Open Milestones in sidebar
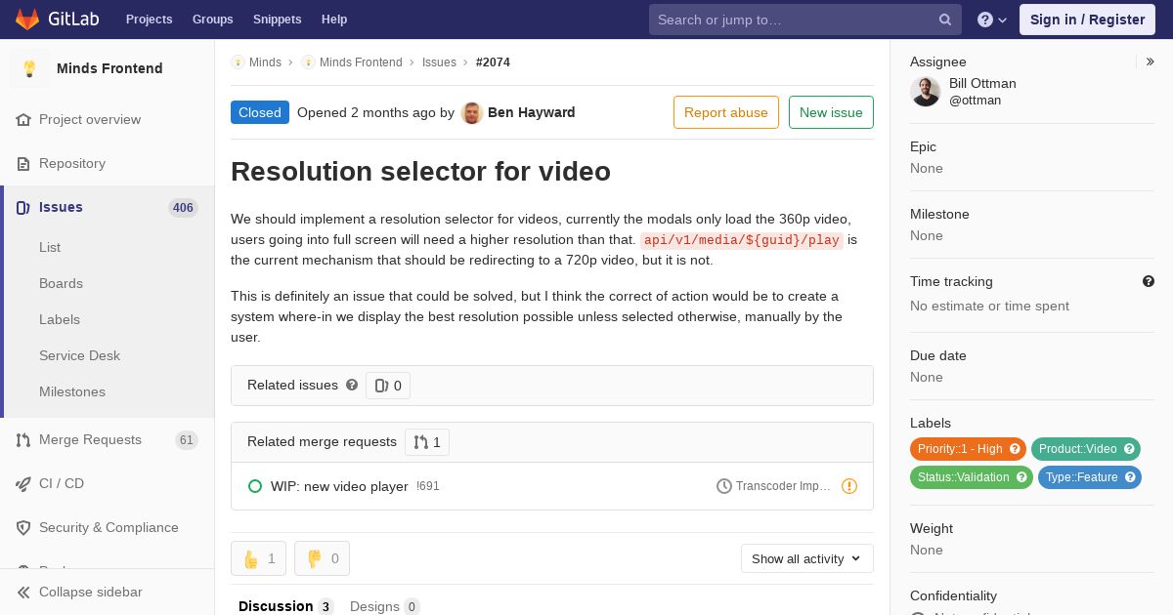The image size is (1173, 615). [72, 391]
